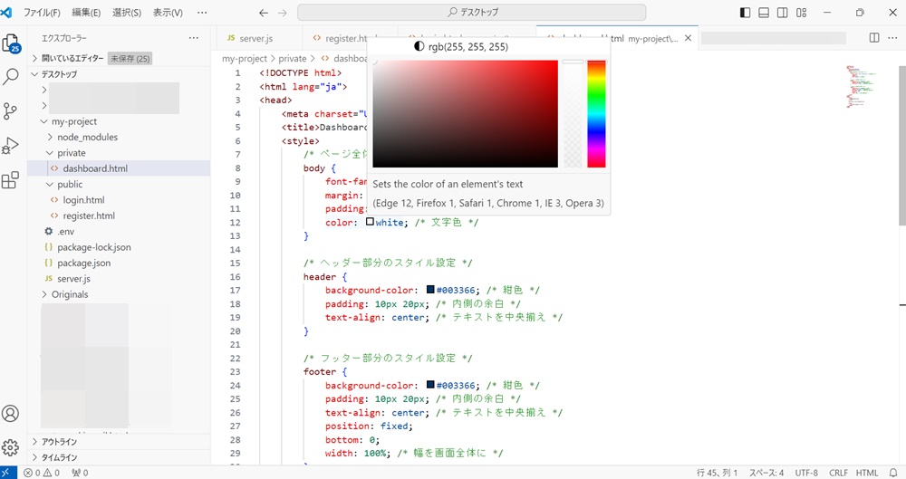Click the デスクトップ command center search box
This screenshot has width=906, height=479.
pyautogui.click(x=471, y=12)
